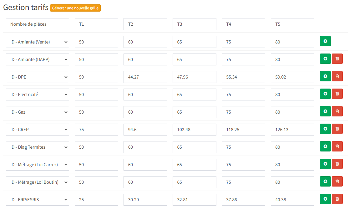Click the T1 field in Amiante (Vente) row
The height and width of the screenshot is (210, 349).
[96, 42]
